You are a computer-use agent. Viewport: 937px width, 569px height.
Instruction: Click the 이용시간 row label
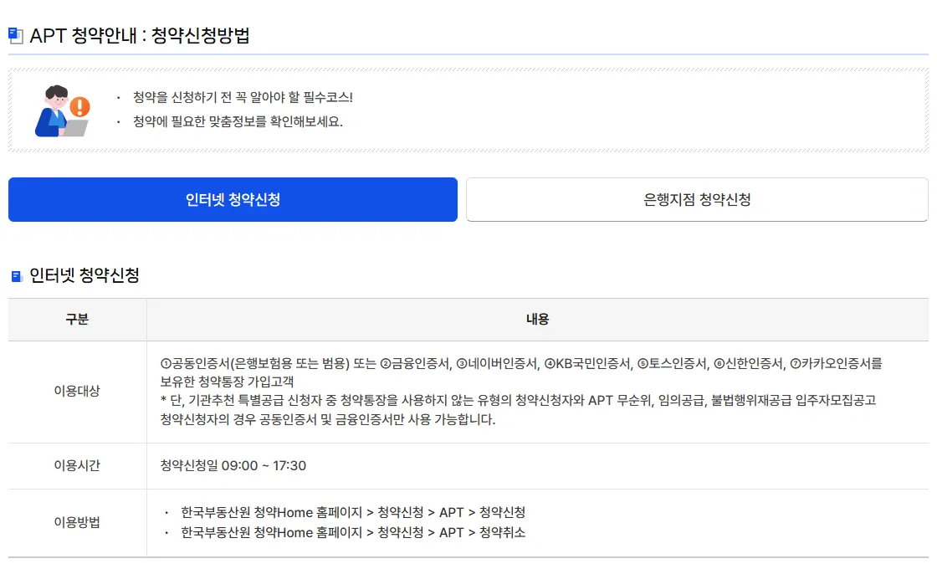pyautogui.click(x=77, y=465)
